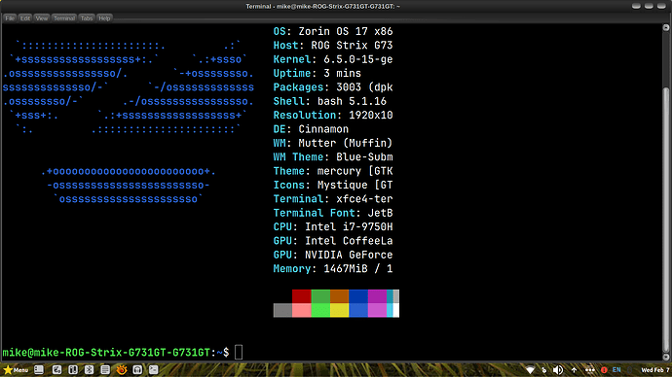Click the 'OS: Zorin OS 17 x86' line
The width and height of the screenshot is (672, 377).
333,32
